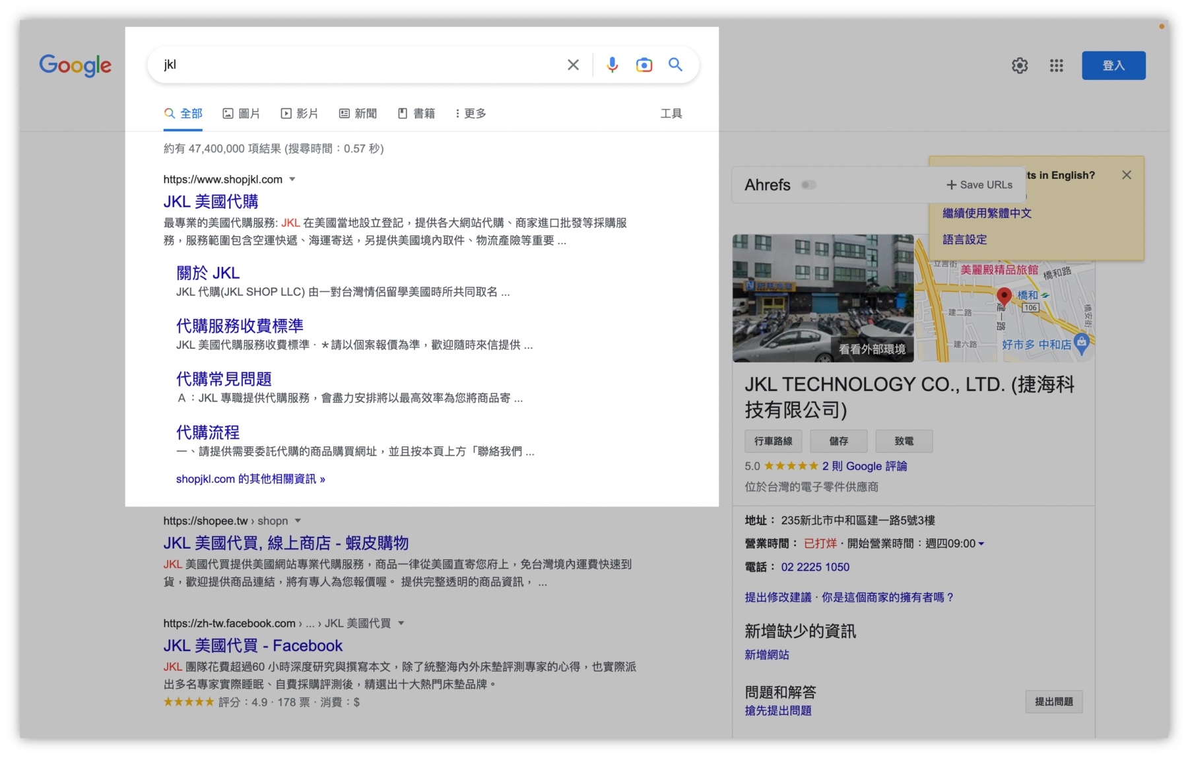
Task: Clear the search query with the X icon
Action: [x=573, y=64]
